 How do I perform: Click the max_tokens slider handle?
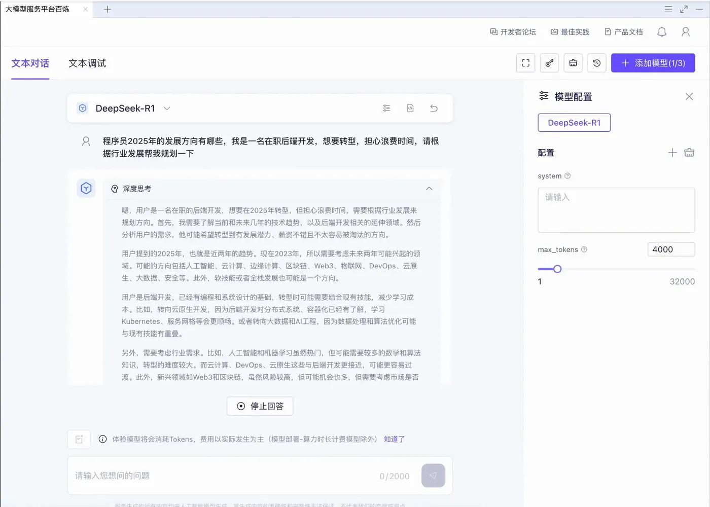tap(557, 269)
